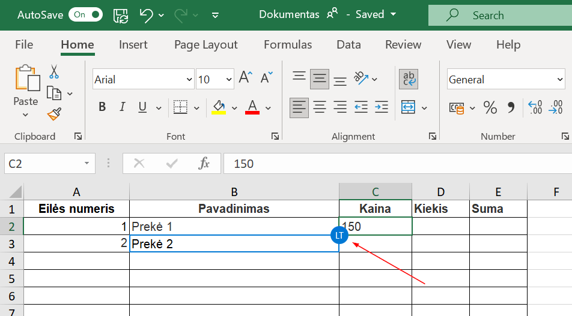Click the Format Painter brush icon
Viewport: 572px width, 316px height.
click(54, 113)
